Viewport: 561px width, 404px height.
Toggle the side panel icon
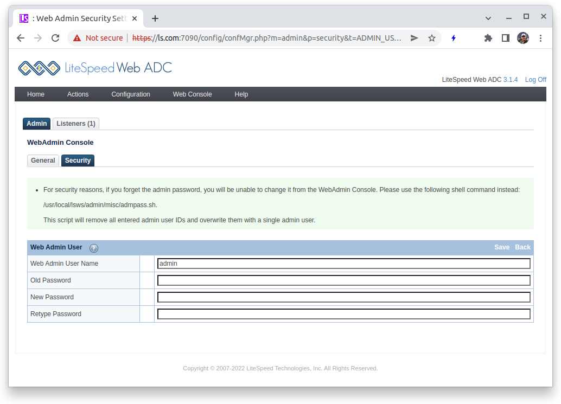coord(505,38)
